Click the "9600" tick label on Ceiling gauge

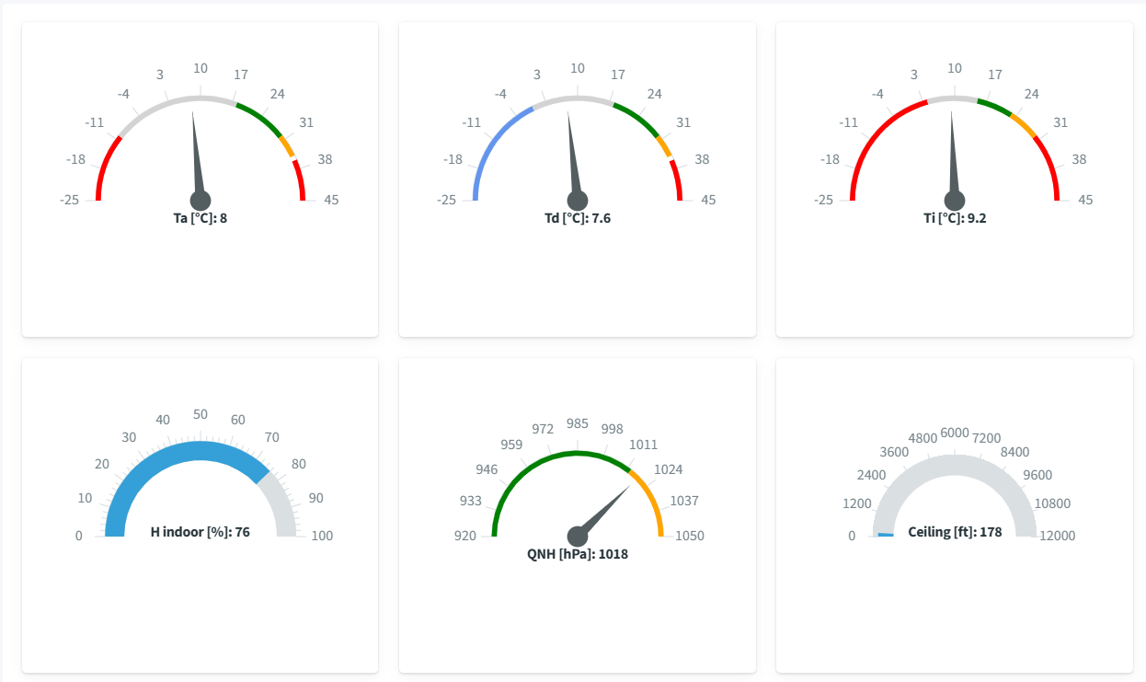[x=1037, y=475]
